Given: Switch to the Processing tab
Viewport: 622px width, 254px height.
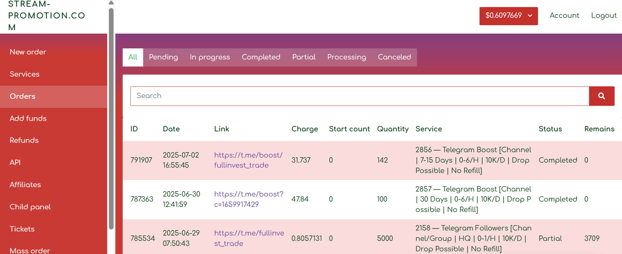Looking at the screenshot, I should (346, 57).
